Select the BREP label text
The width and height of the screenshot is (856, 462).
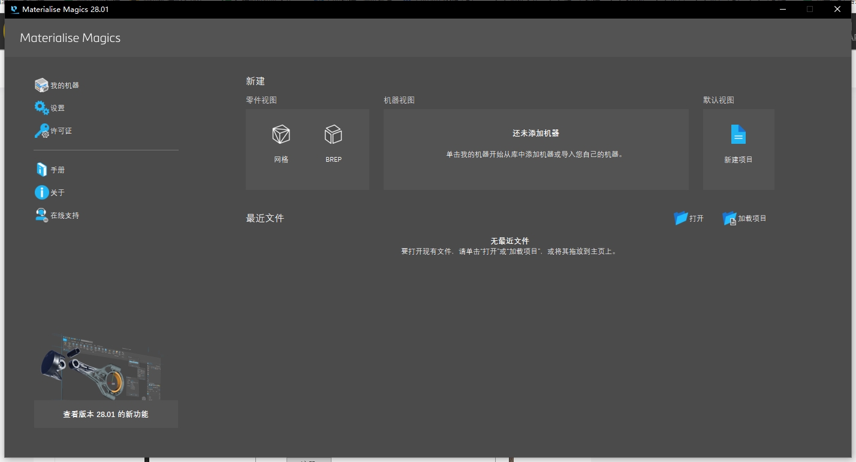(x=333, y=159)
